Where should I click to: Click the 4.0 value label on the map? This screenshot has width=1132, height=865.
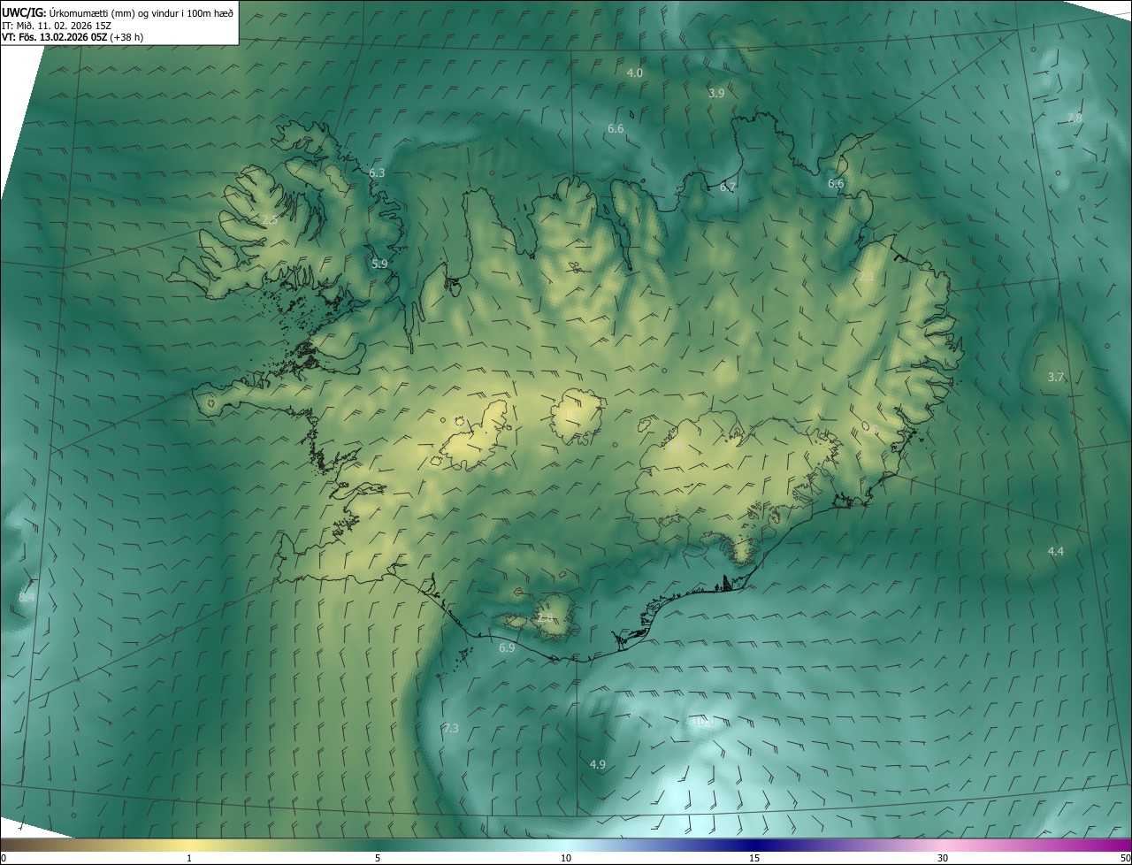[x=635, y=73]
